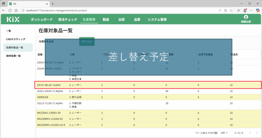Select row 33113-71130-71-A@KA
The image size is (262, 138).
point(148,105)
